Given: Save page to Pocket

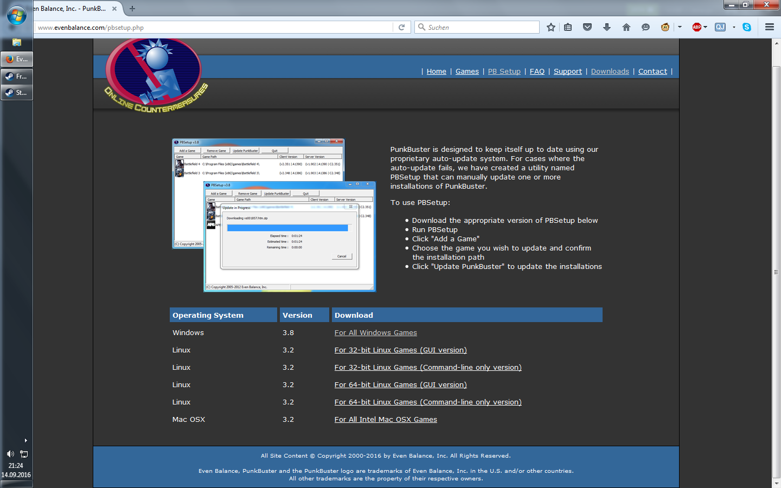Looking at the screenshot, I should click(587, 27).
